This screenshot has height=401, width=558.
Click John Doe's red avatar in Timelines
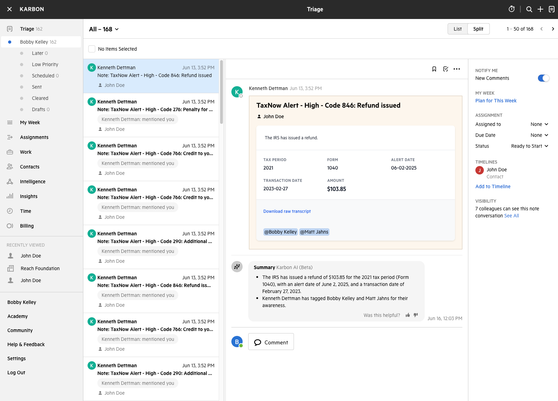[480, 170]
